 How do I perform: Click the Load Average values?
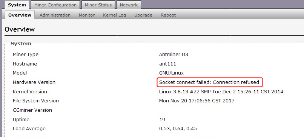(x=178, y=129)
